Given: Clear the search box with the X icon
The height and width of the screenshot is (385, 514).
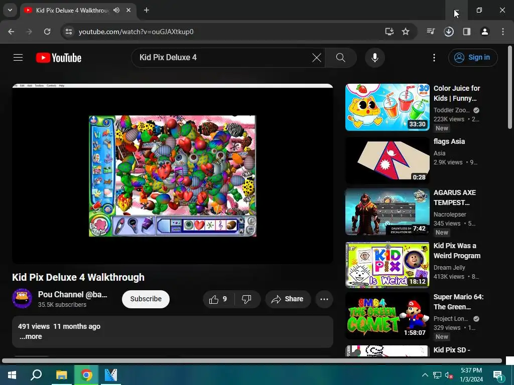Looking at the screenshot, I should (316, 58).
